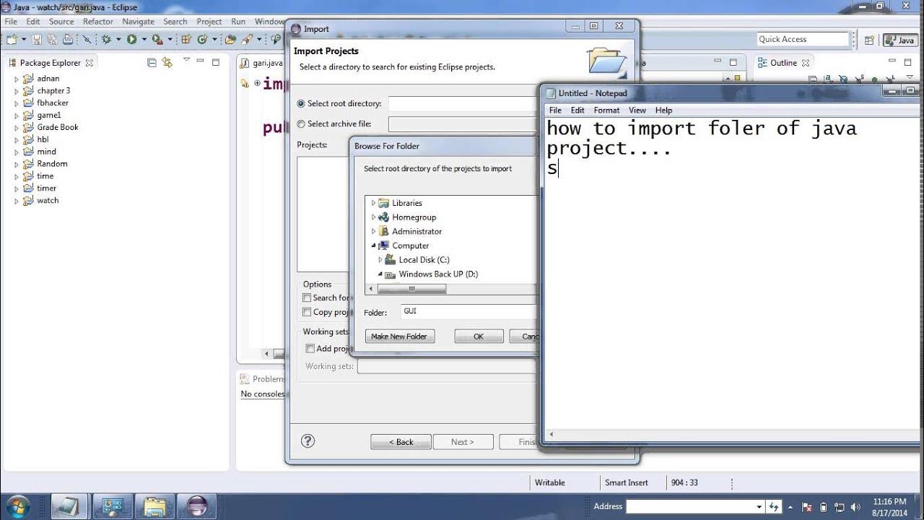
Task: Click the New Java Class icon
Action: tap(202, 40)
